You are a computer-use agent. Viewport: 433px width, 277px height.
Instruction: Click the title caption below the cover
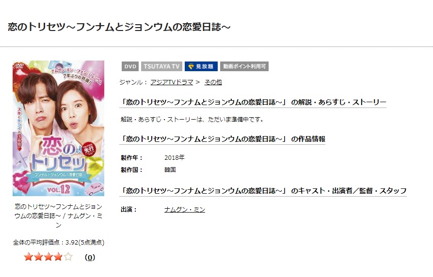point(58,216)
